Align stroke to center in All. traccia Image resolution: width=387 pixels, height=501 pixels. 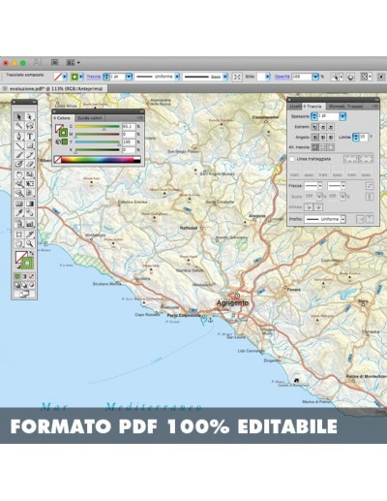tap(315, 147)
